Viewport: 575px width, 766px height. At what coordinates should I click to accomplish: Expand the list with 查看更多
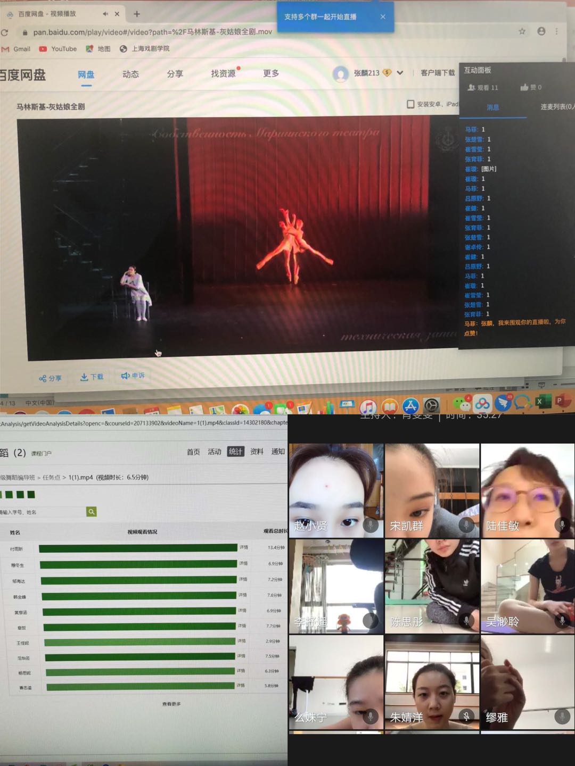[x=171, y=704]
